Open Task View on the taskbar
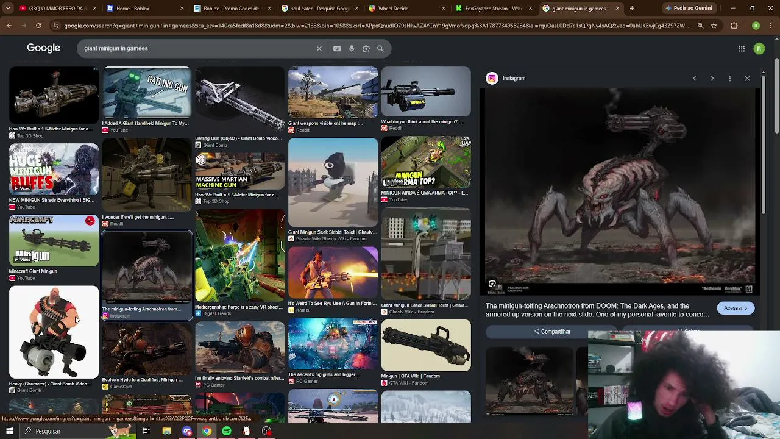 [x=146, y=431]
